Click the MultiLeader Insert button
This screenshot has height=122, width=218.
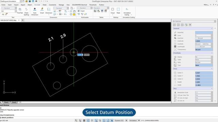(81, 11)
